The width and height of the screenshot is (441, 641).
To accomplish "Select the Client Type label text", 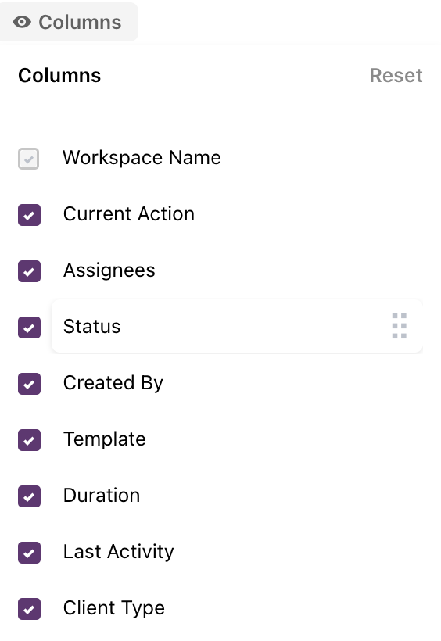I will point(114,608).
